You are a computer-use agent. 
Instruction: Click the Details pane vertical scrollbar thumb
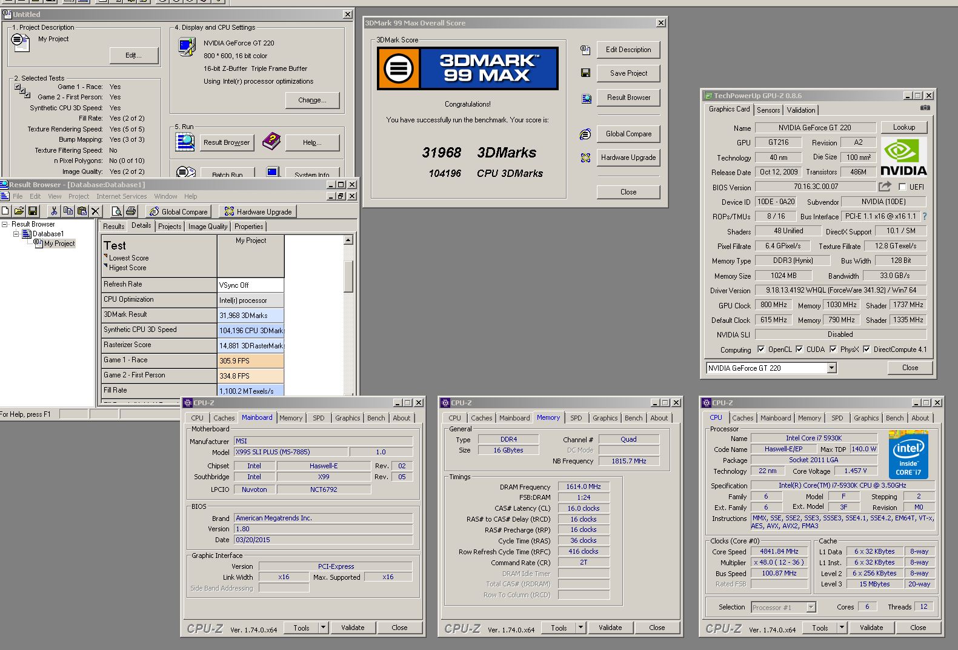click(x=348, y=276)
